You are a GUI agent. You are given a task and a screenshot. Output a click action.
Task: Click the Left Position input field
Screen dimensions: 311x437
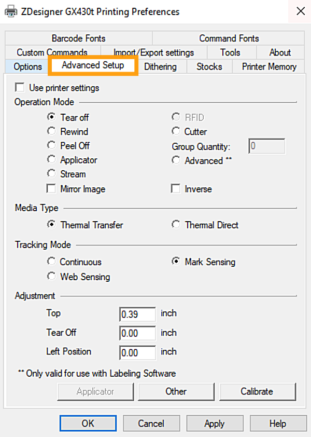tap(137, 353)
